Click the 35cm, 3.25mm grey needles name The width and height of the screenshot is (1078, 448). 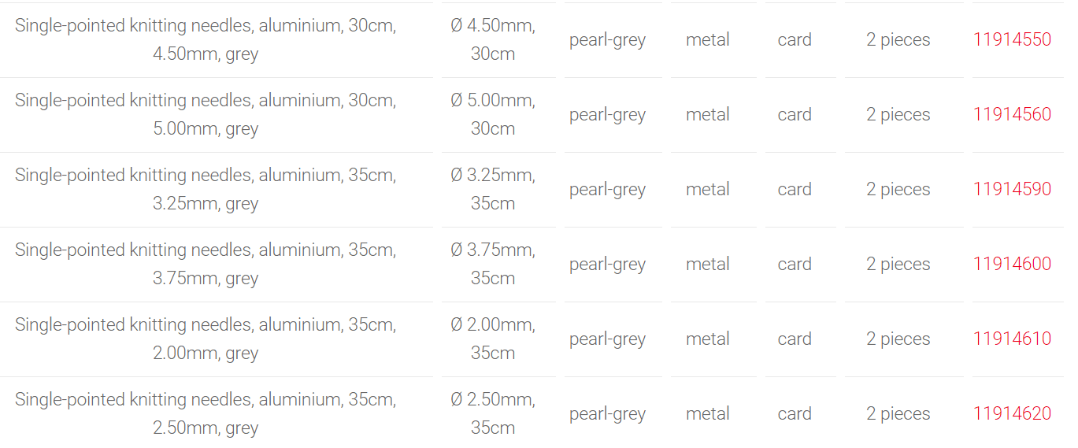point(206,190)
